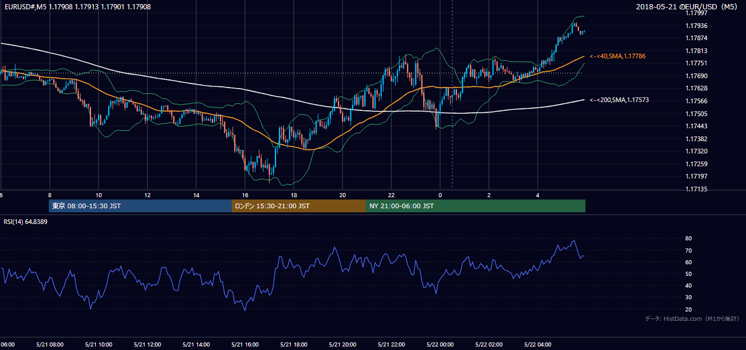Click price level 1.17751 on the axis
This screenshot has height=350, width=746.
(x=696, y=63)
